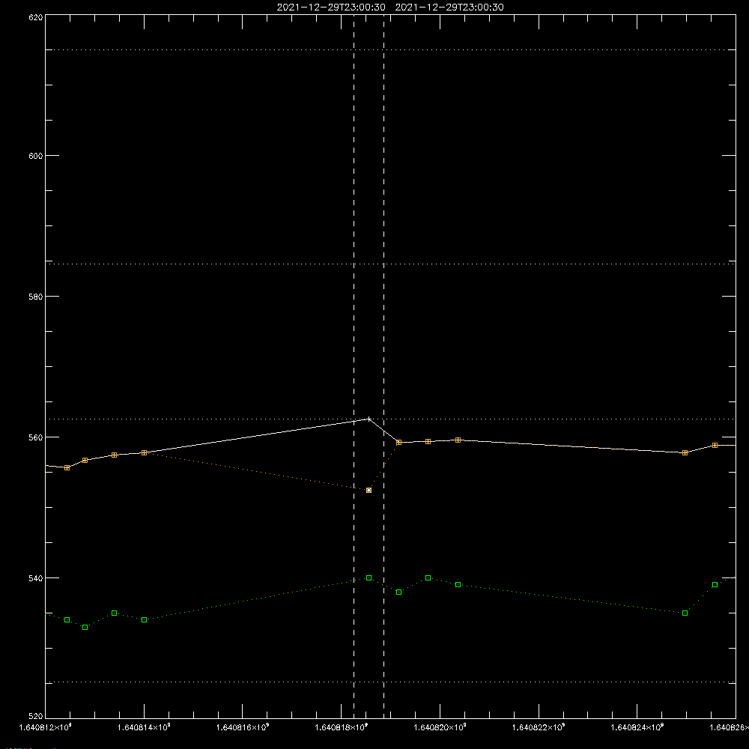The height and width of the screenshot is (749, 749).
Task: Click the y-axis label 620
Action: [x=36, y=18]
